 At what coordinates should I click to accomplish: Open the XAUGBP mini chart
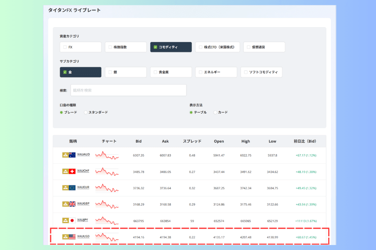(107, 205)
